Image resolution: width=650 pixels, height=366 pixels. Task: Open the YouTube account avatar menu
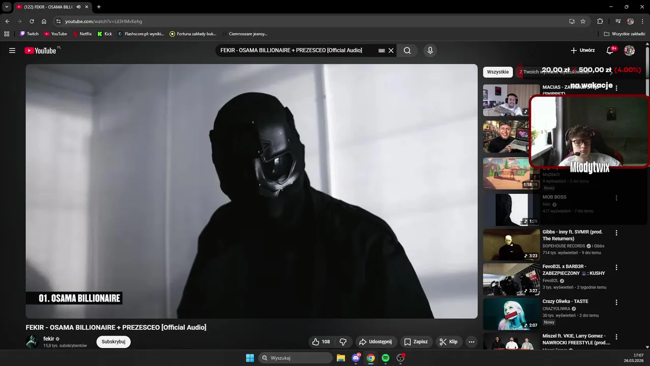click(629, 50)
